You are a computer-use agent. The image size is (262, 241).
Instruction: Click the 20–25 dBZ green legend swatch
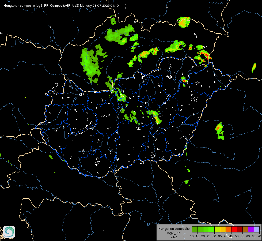click(206, 229)
